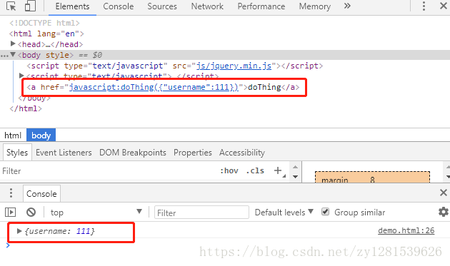Add new style rule plus icon
This screenshot has width=450, height=266.
(x=278, y=170)
